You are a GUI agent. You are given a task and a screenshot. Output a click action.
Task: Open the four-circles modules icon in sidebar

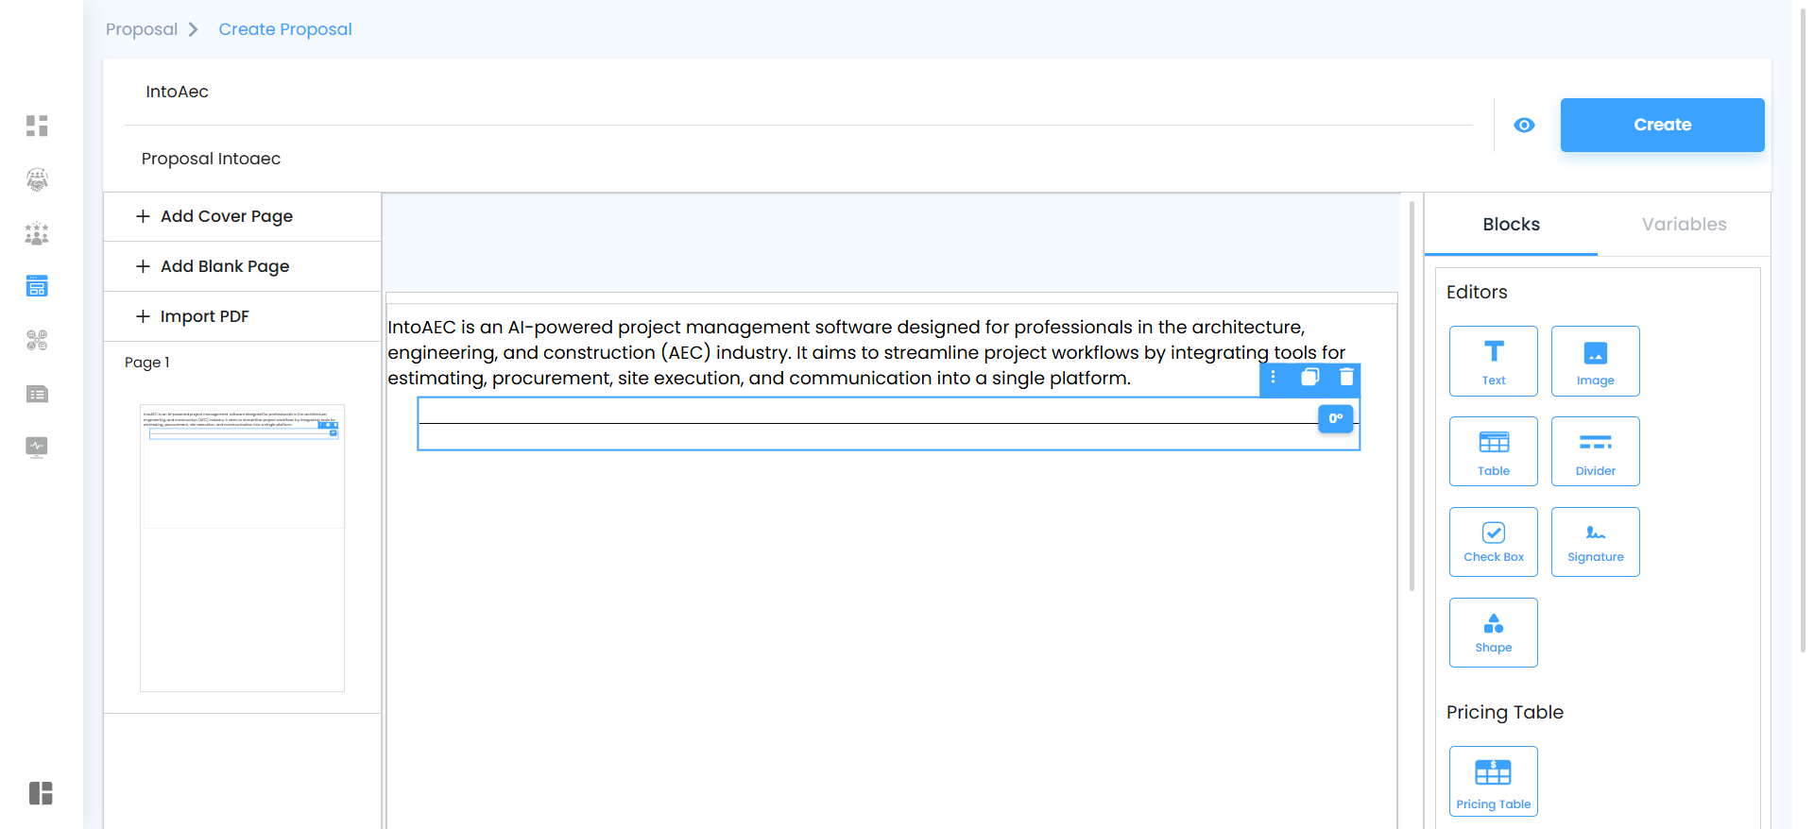coord(37,340)
